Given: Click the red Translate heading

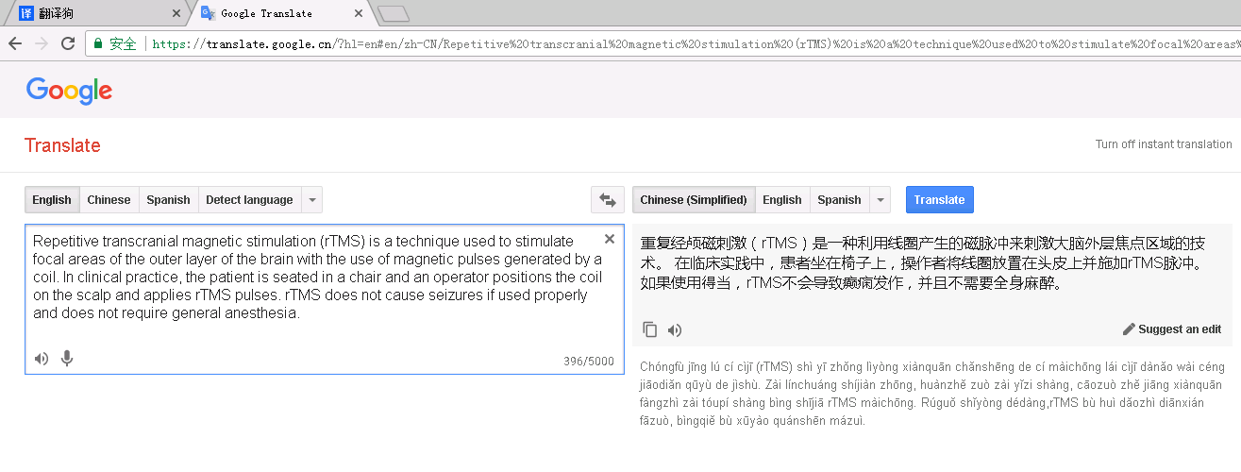Looking at the screenshot, I should coord(62,145).
